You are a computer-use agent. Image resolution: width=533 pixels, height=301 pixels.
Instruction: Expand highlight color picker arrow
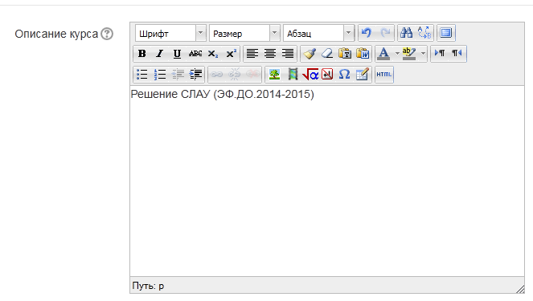pos(423,54)
